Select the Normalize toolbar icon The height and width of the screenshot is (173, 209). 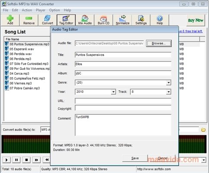click(x=122, y=20)
